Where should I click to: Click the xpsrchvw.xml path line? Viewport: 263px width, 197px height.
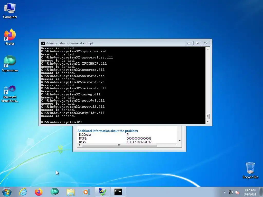[74, 51]
